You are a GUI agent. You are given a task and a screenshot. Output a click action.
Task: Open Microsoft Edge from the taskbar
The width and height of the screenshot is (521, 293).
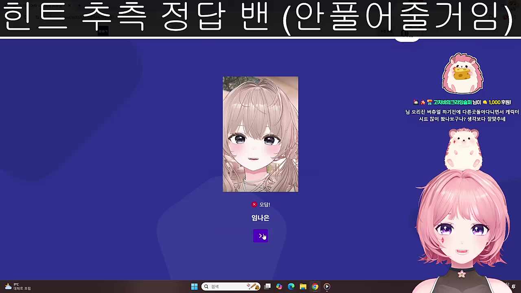(x=291, y=286)
